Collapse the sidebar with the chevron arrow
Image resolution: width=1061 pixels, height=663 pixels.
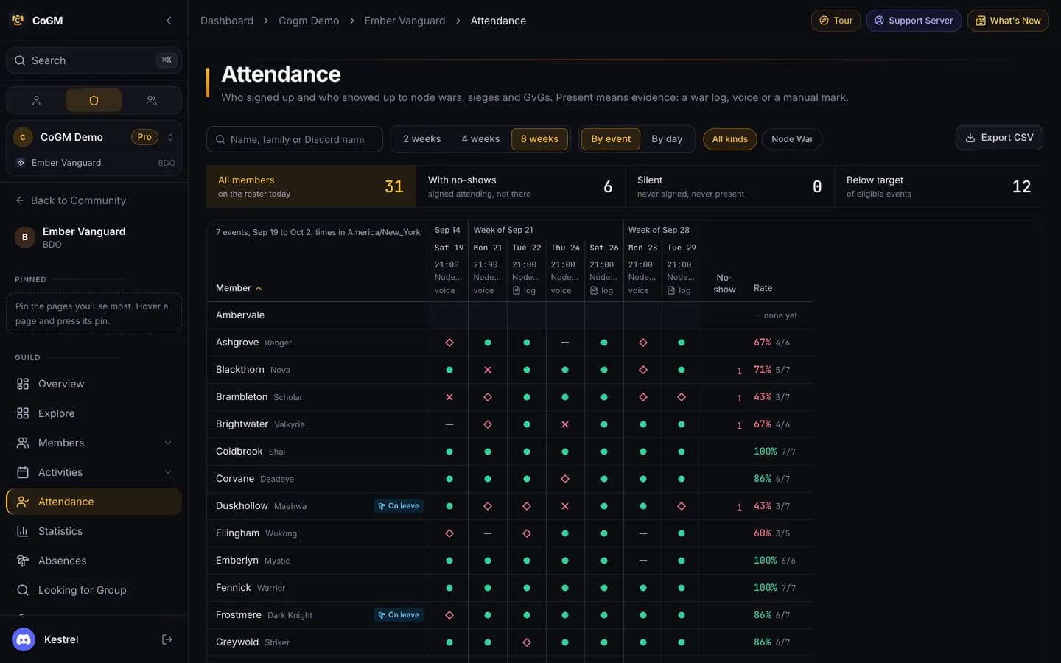(x=169, y=21)
